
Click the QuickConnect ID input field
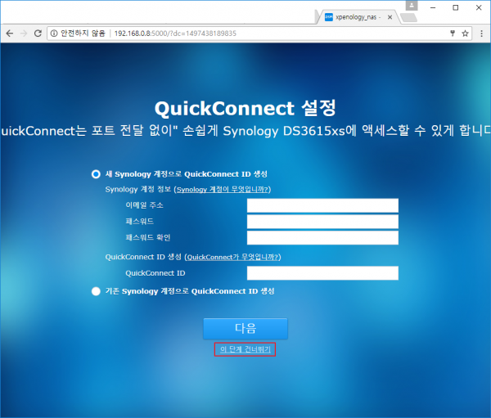[x=322, y=273]
